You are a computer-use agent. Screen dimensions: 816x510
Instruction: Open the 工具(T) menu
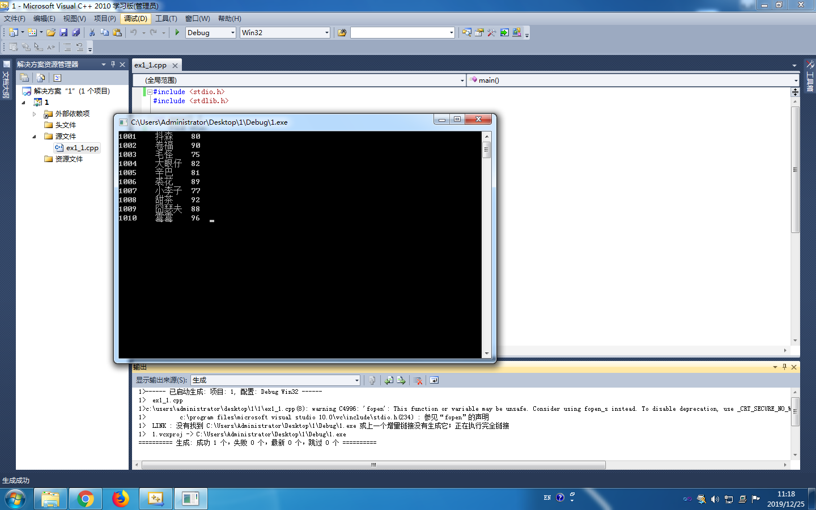pos(166,19)
